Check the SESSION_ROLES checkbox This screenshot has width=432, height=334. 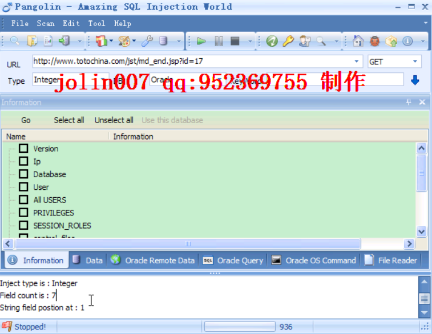pyautogui.click(x=23, y=225)
